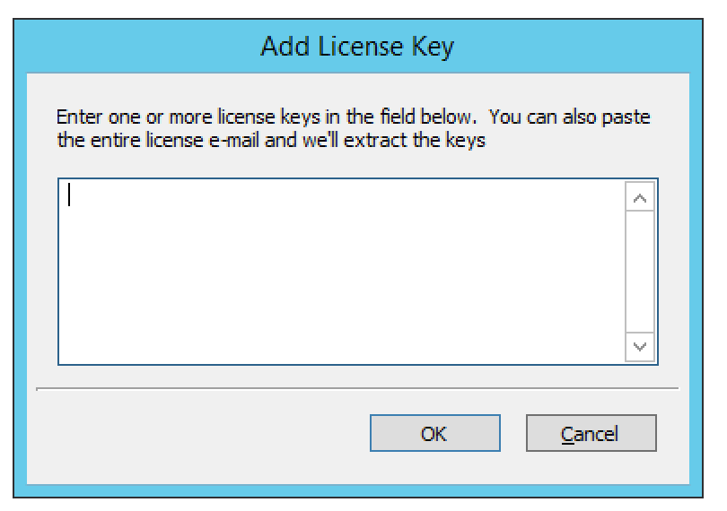Select the upward chevron on the scrollbar

[x=639, y=197]
